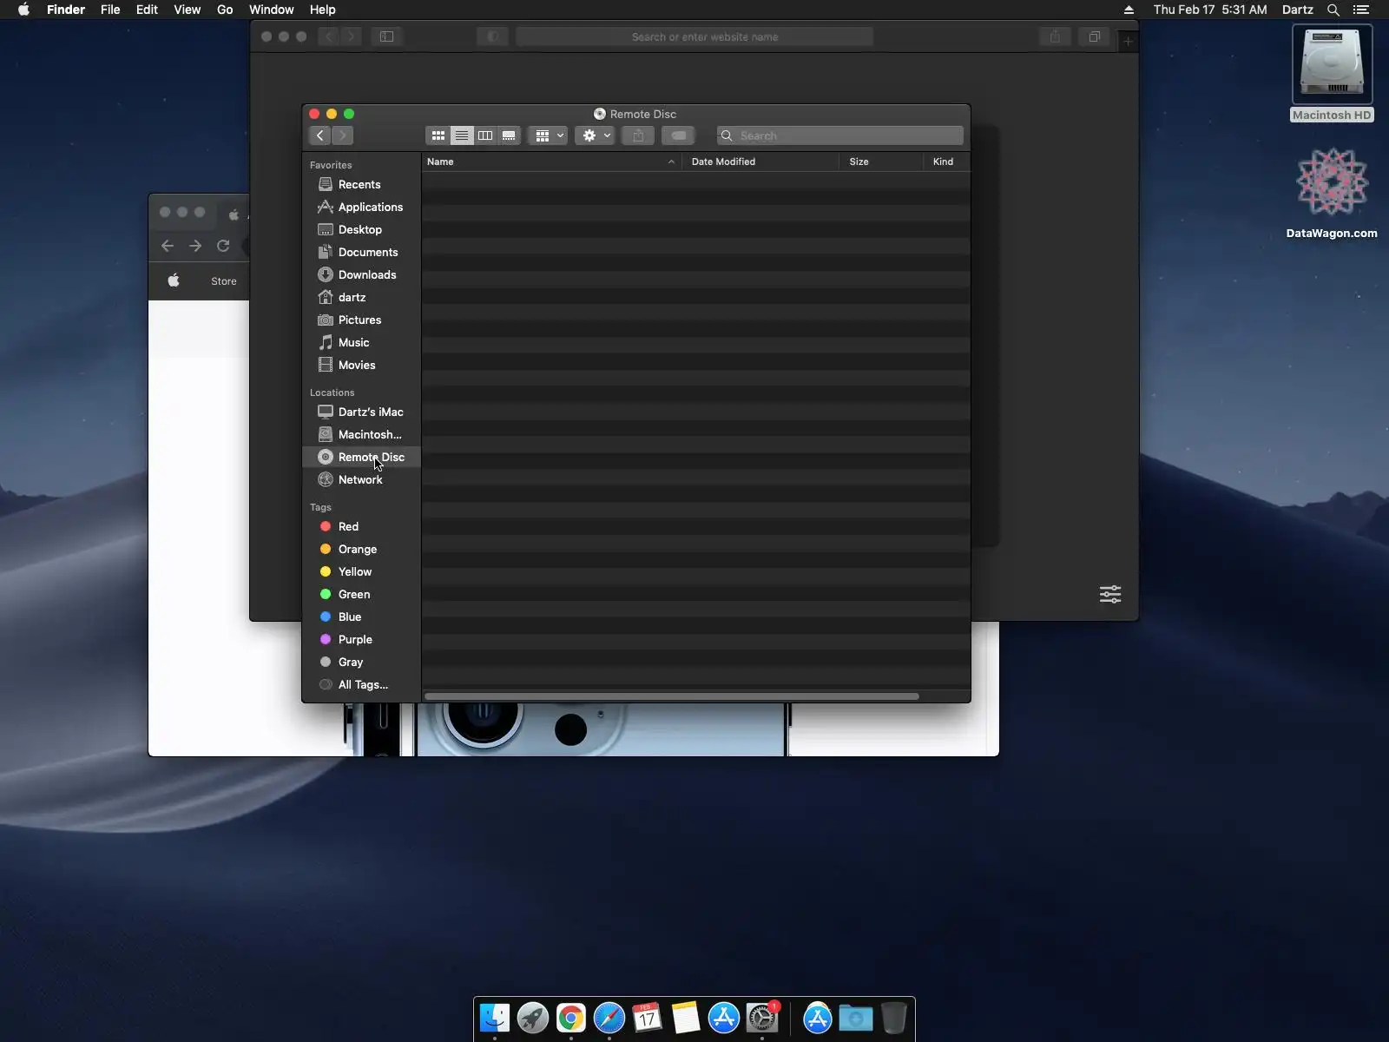Switch Finder to gallery view
Screen dimensions: 1389x1042
(x=509, y=135)
